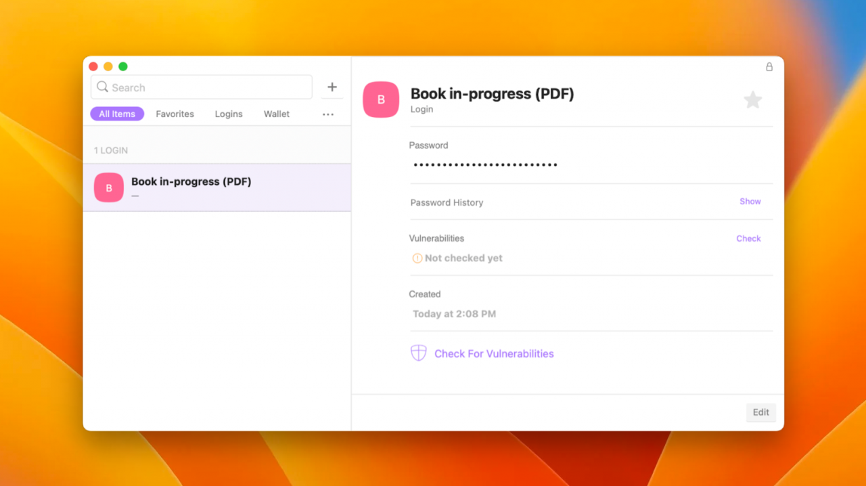This screenshot has width=866, height=486.
Task: Click the green zoom window button
Action: point(123,66)
